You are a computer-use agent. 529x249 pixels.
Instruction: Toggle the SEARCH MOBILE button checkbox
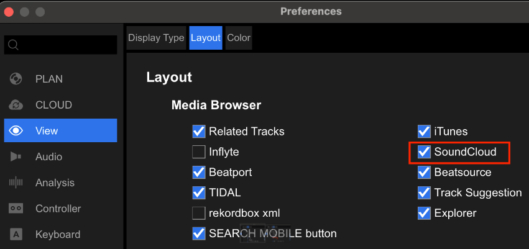tap(199, 233)
